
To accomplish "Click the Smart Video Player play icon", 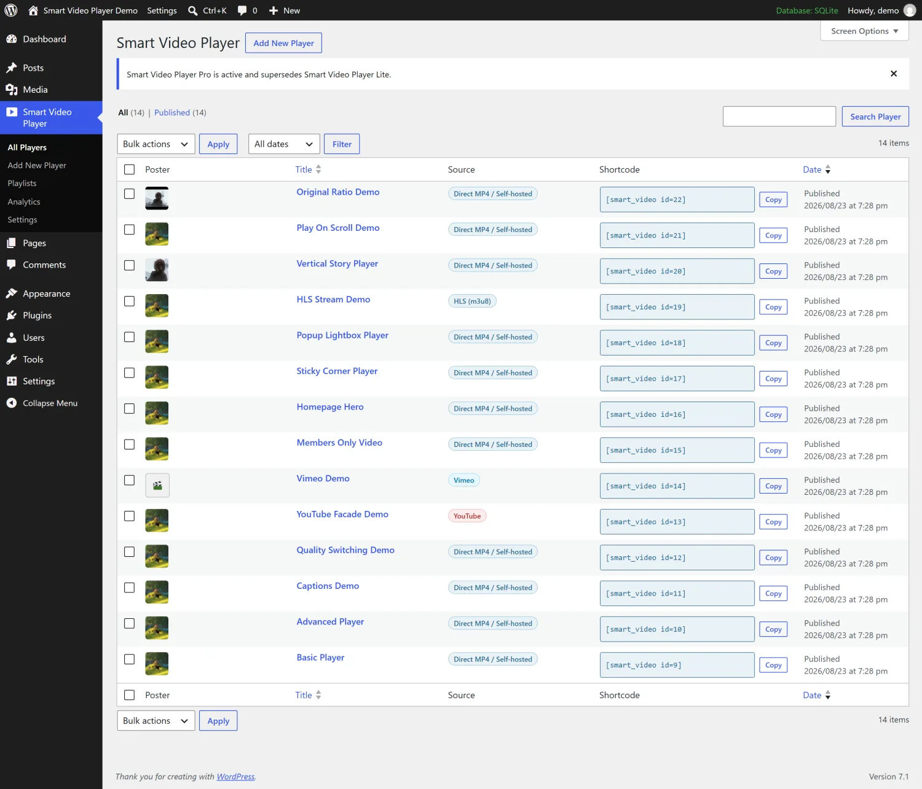I will pos(12,112).
